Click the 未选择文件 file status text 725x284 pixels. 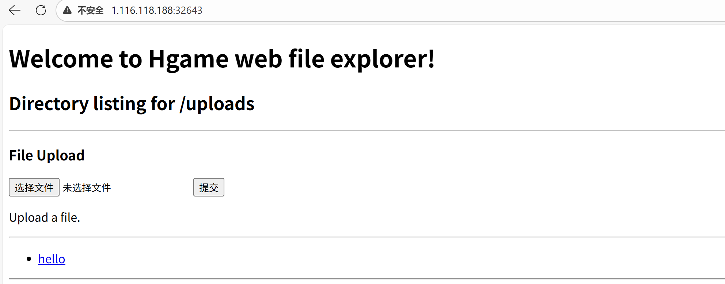pos(87,188)
